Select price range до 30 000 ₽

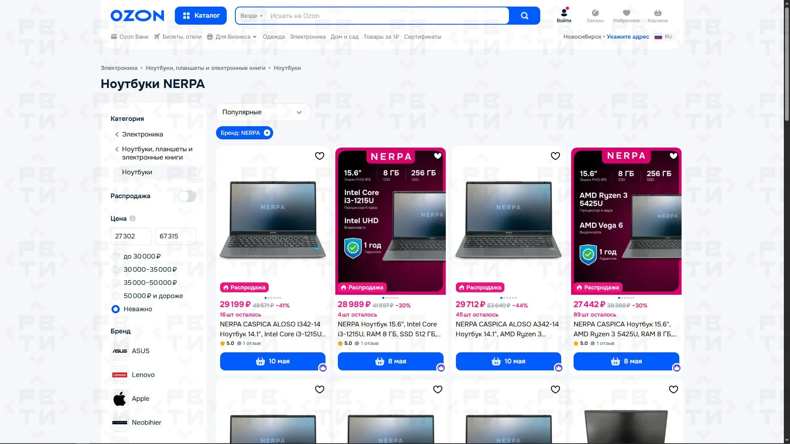(116, 257)
